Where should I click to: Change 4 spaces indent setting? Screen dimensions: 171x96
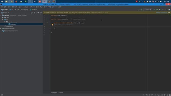(x=160, y=95)
